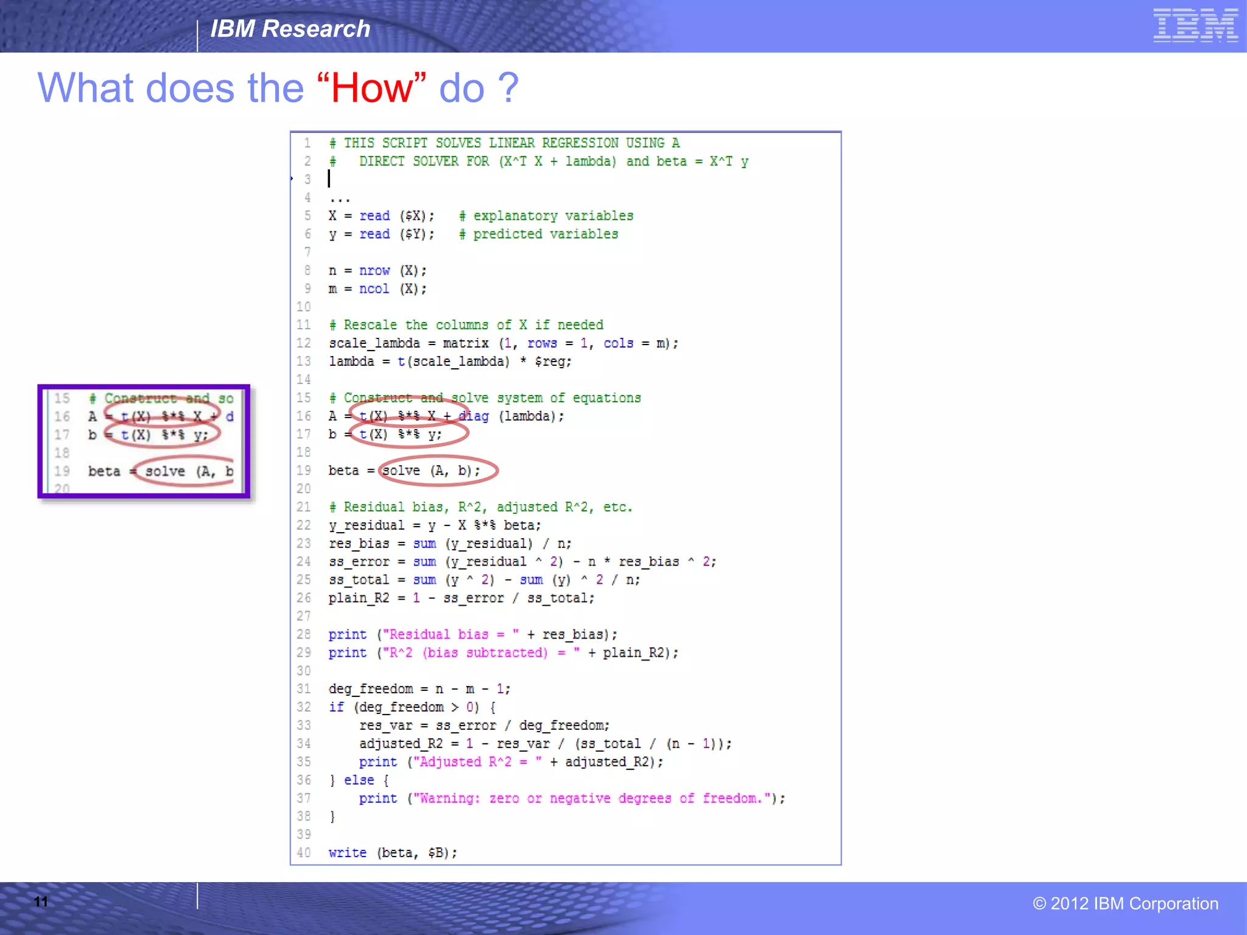Click the "Rescale the columns" comment
Screen dimensions: 1247x935
tap(466, 325)
